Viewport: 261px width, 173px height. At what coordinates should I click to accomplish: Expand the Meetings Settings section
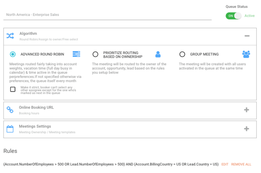click(x=247, y=129)
